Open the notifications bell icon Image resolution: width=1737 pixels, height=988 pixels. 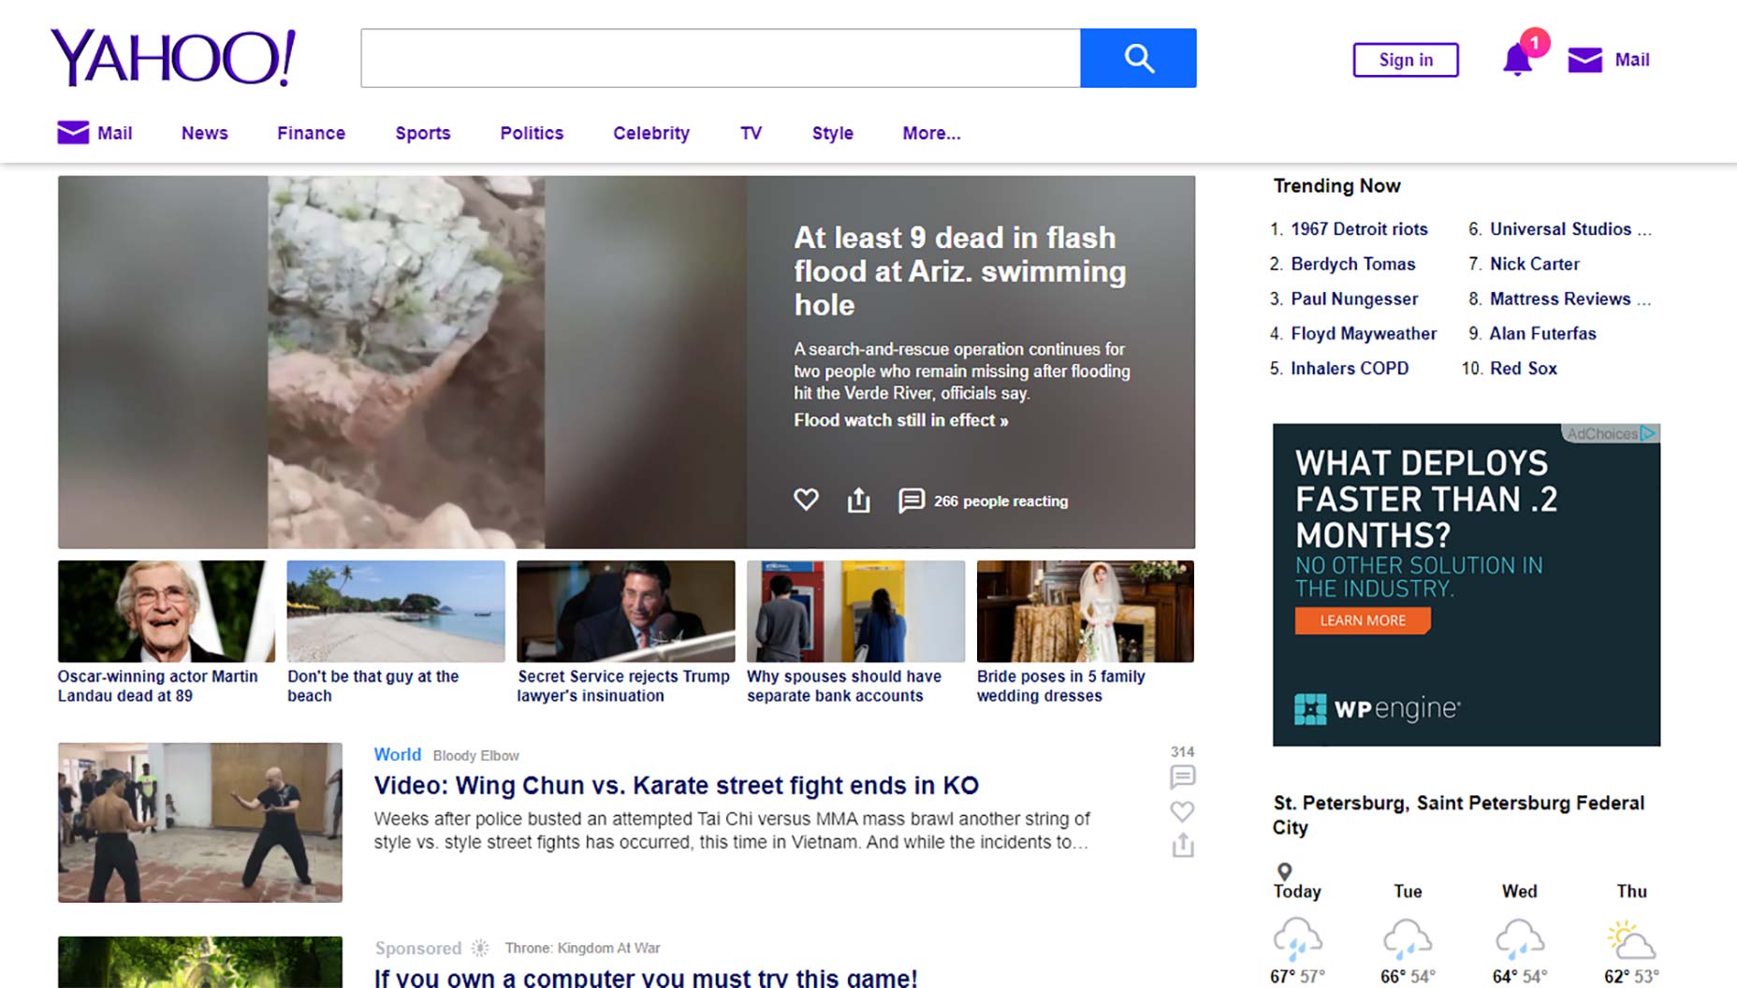click(x=1517, y=60)
